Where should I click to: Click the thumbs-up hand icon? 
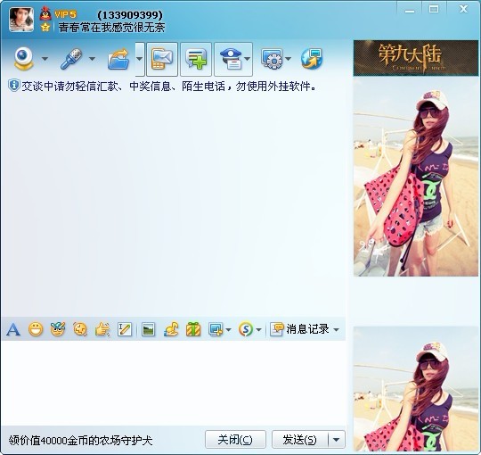coord(102,330)
